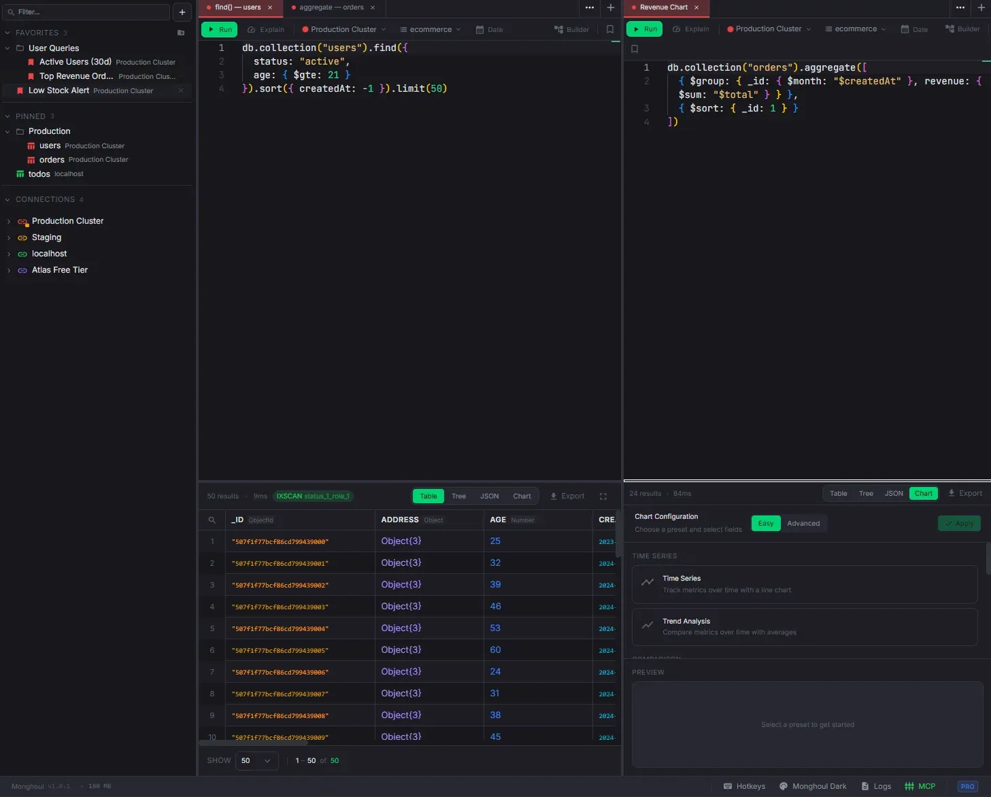The image size is (991, 797).
Task: Open Hotkeys from the status bar
Action: click(x=744, y=786)
